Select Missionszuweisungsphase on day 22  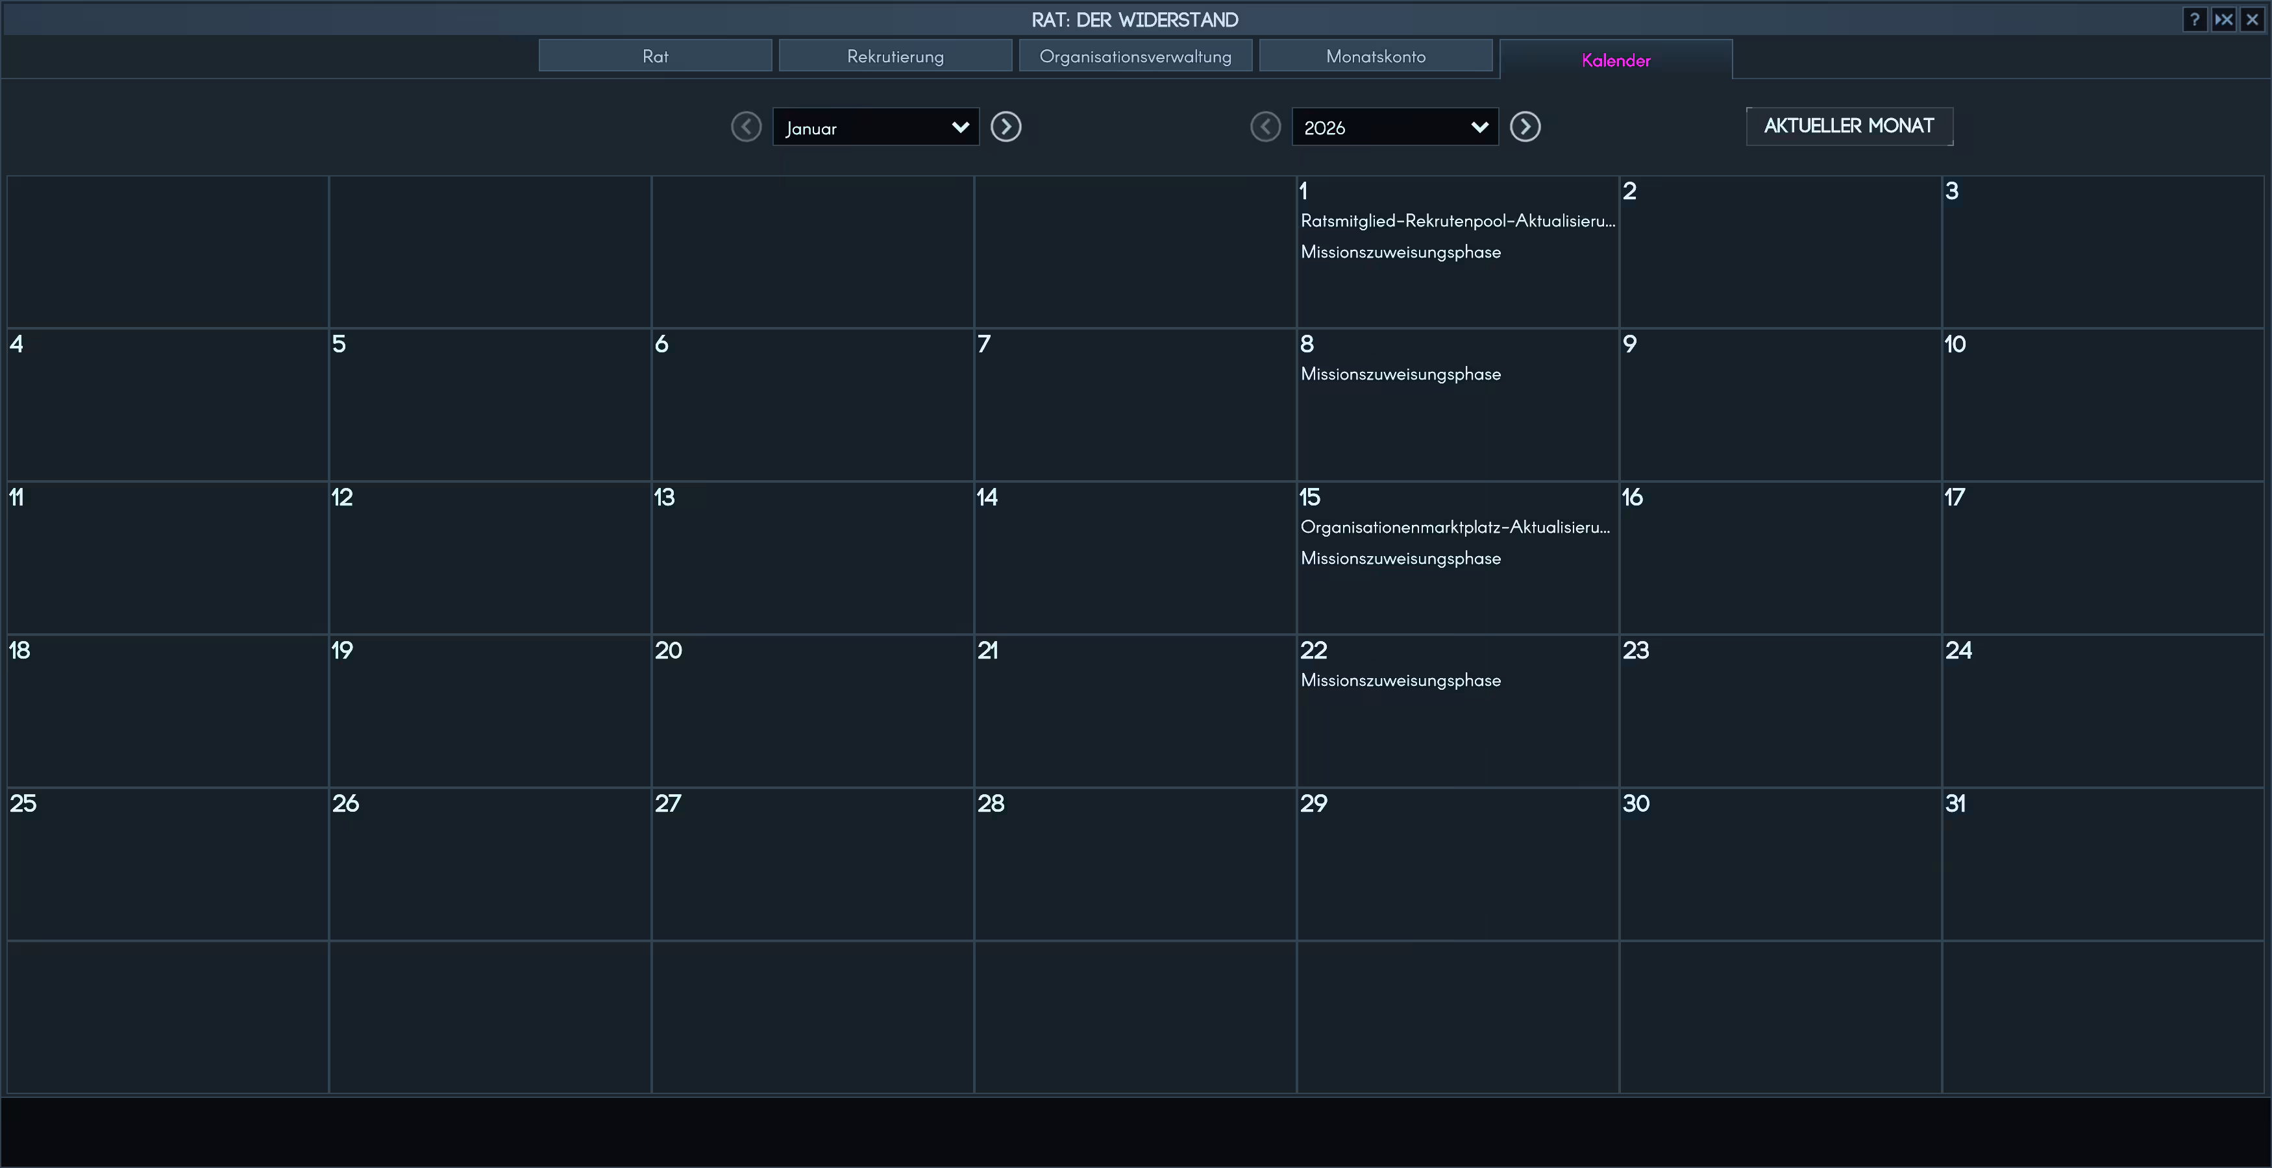point(1401,681)
